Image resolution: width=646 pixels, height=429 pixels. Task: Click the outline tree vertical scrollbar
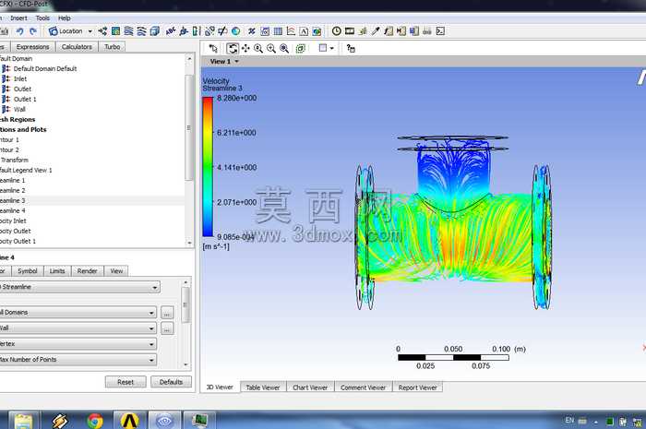pos(189,127)
